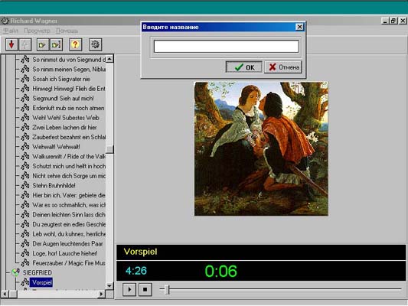Click the horizontal scroll left arrow
This screenshot has width=408, height=306.
[5, 295]
